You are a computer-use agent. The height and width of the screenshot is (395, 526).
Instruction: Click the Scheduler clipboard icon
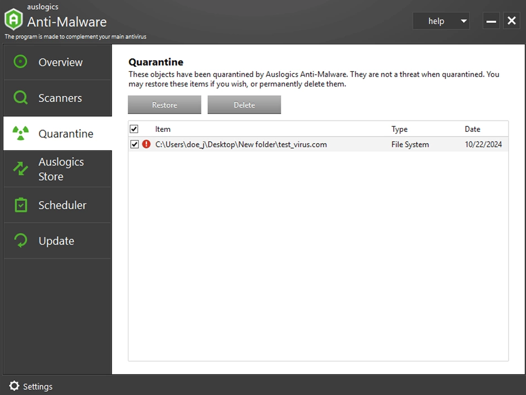(x=21, y=205)
